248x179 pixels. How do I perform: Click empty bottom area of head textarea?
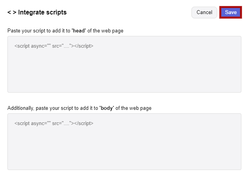[x=124, y=82]
